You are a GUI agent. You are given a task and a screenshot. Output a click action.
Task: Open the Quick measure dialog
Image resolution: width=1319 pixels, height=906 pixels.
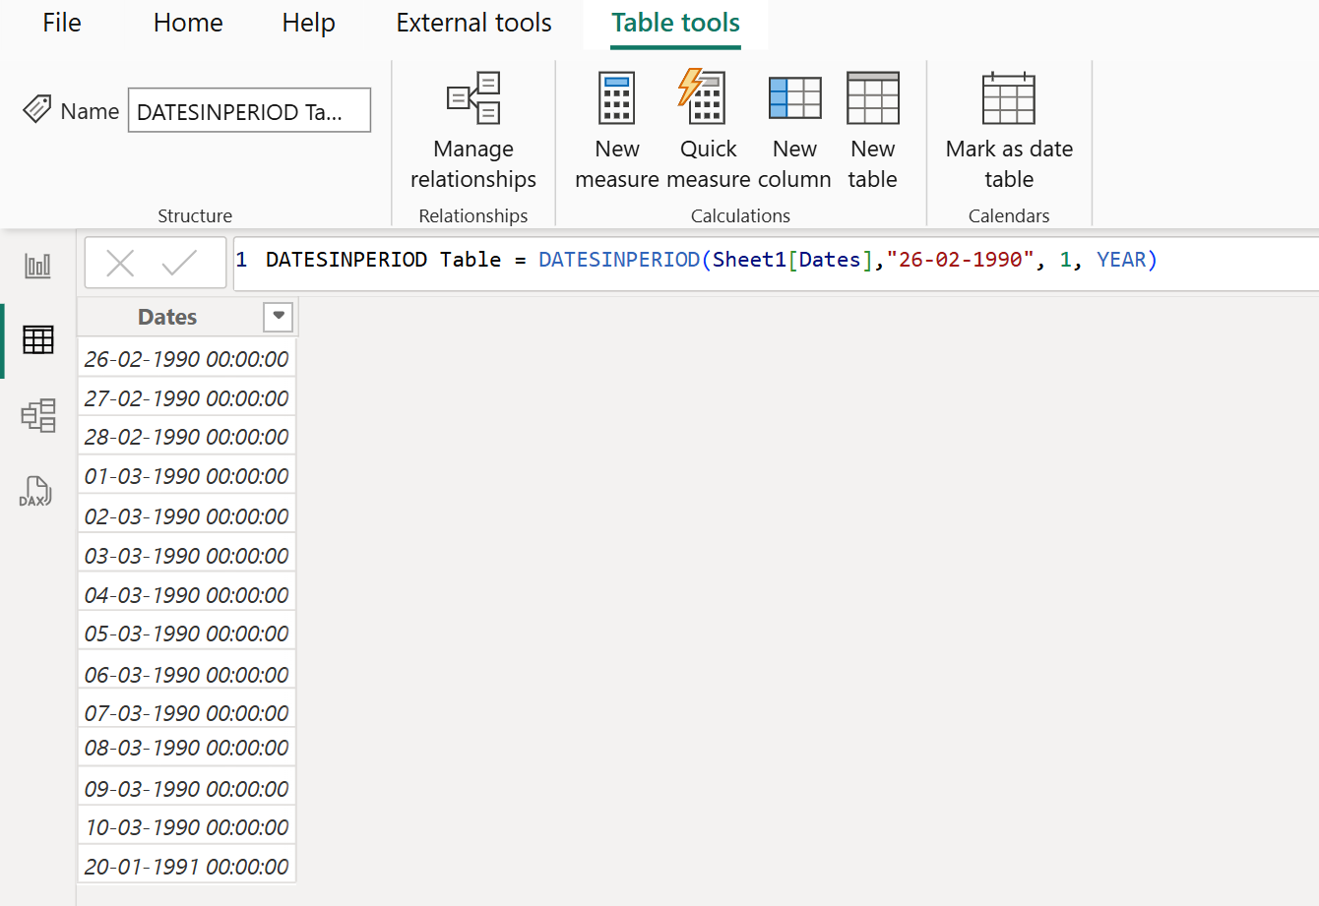click(x=706, y=126)
